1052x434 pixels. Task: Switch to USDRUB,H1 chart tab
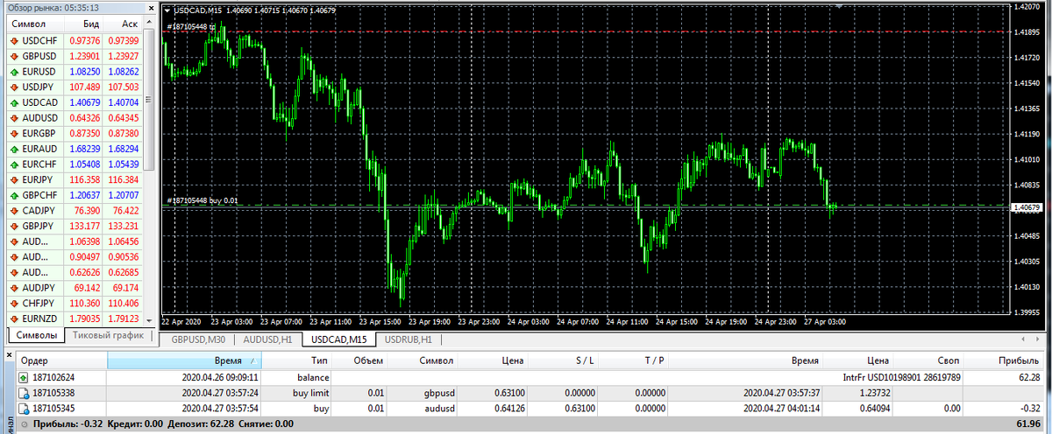point(409,339)
